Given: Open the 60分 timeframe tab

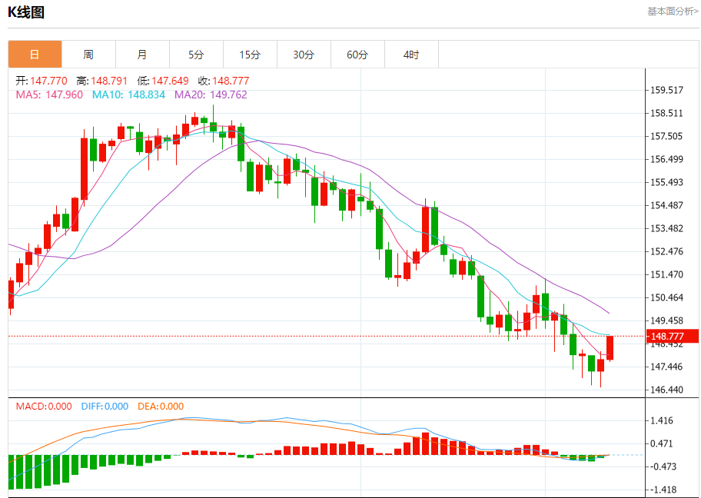Looking at the screenshot, I should tap(357, 55).
